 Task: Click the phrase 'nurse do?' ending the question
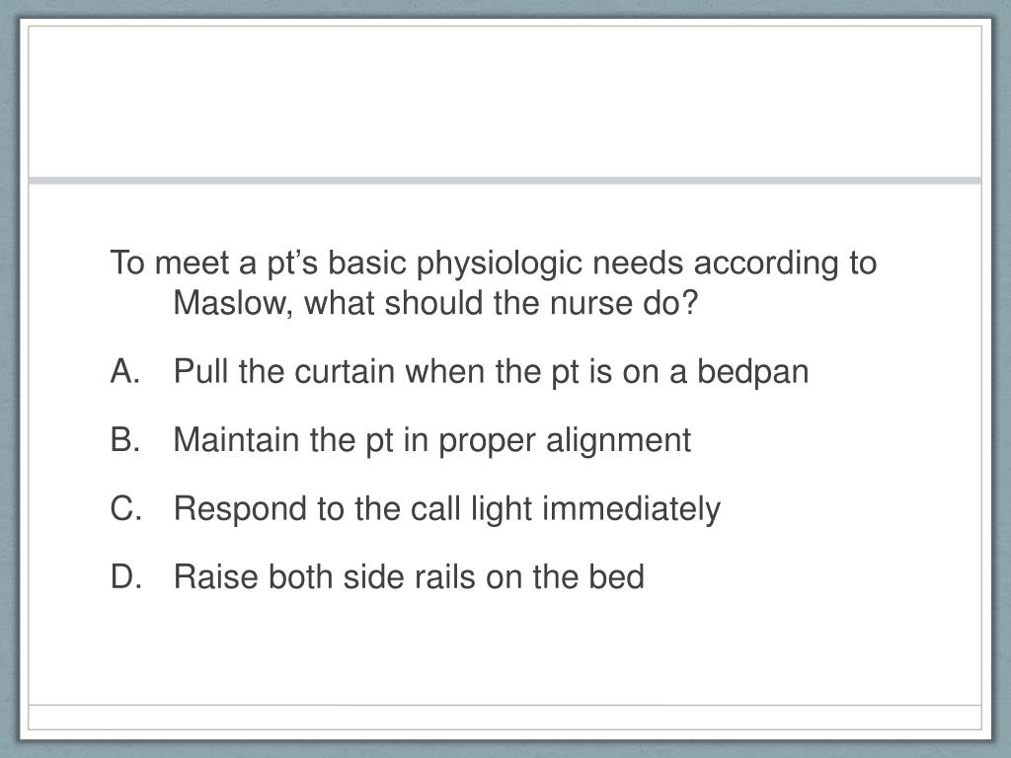[624, 304]
